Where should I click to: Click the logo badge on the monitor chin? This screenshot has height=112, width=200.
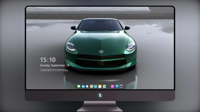(100, 96)
